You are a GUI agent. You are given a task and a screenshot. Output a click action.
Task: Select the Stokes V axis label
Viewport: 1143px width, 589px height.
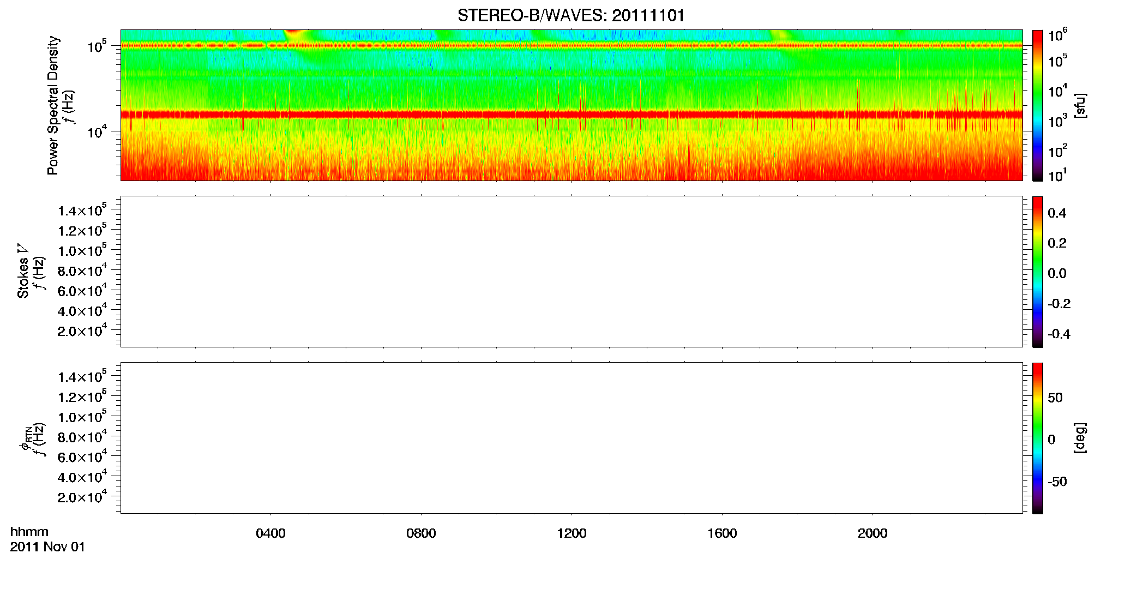pyautogui.click(x=22, y=271)
